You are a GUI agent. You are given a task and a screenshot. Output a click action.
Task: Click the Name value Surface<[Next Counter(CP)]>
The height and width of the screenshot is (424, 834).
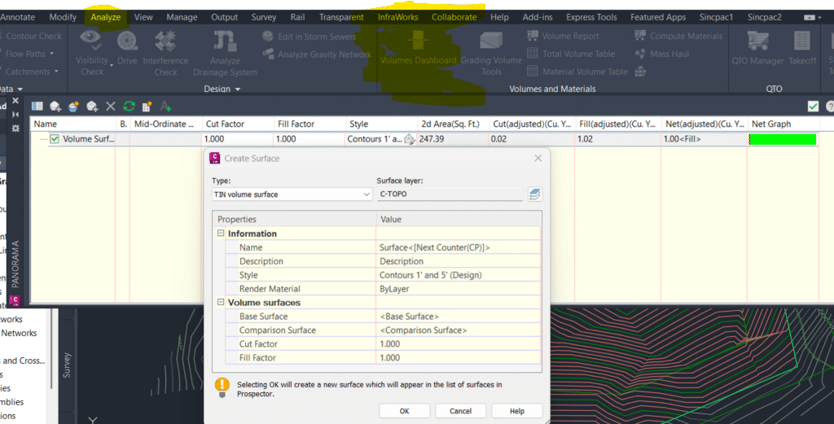pyautogui.click(x=459, y=247)
